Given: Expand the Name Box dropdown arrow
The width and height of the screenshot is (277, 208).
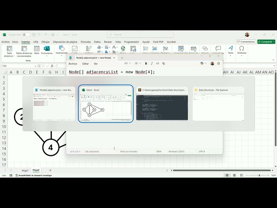Looking at the screenshot, I should [x=35, y=66].
